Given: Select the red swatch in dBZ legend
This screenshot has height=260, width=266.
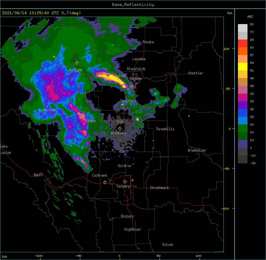Looking at the screenshot, I should 243,44.
